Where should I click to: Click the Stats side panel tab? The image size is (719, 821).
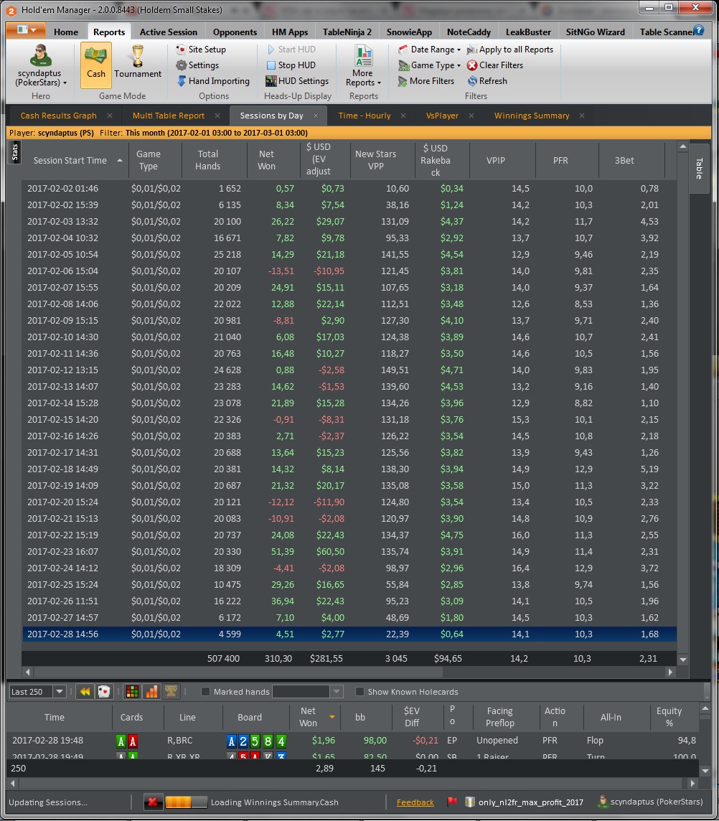click(14, 152)
